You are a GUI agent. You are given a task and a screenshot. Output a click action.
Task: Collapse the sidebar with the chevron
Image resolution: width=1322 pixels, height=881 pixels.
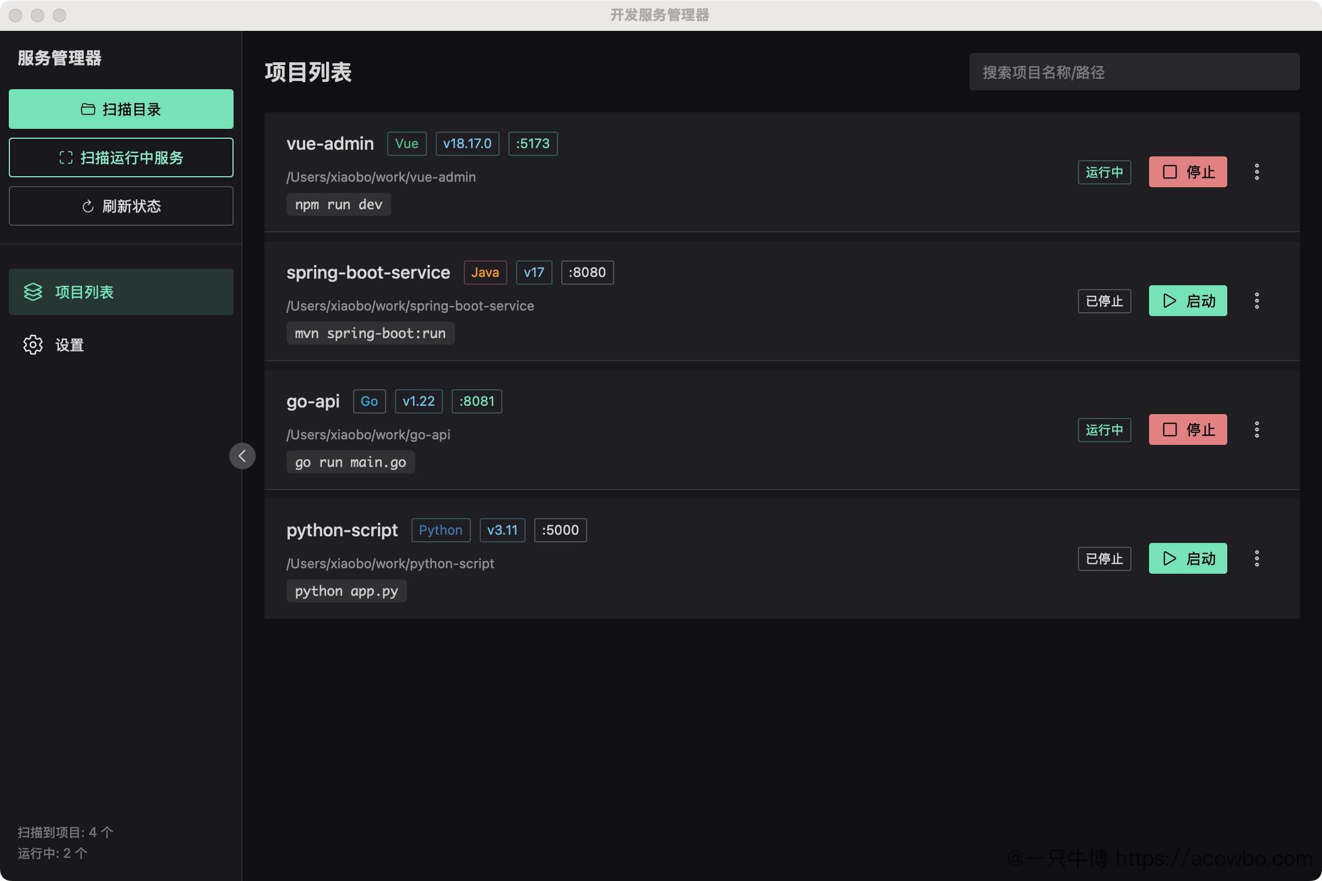click(242, 456)
